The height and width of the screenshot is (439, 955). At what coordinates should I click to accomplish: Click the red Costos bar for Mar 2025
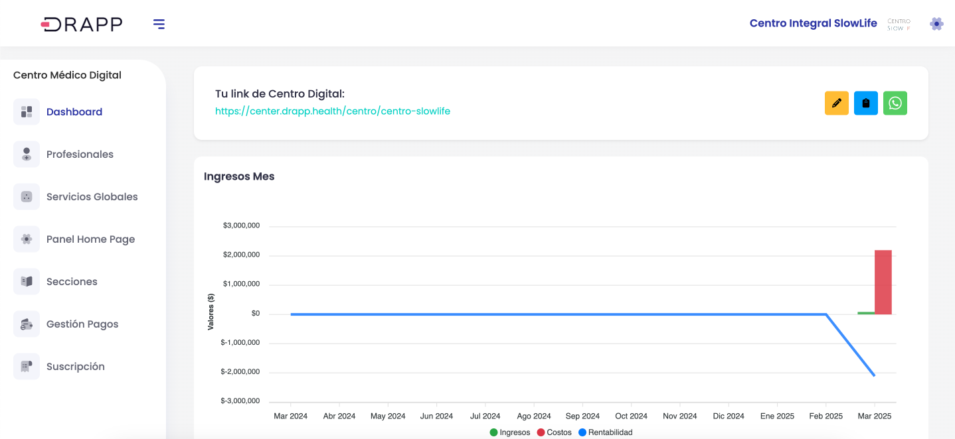(883, 282)
